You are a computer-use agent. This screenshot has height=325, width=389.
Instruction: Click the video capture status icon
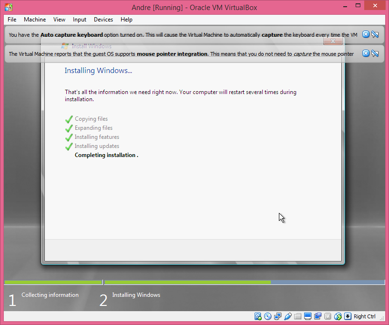click(317, 316)
